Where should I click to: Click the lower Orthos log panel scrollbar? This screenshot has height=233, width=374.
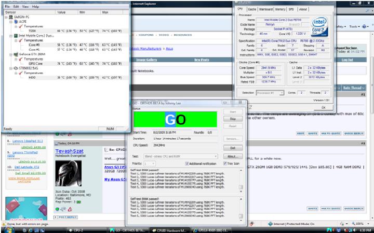[x=241, y=209]
